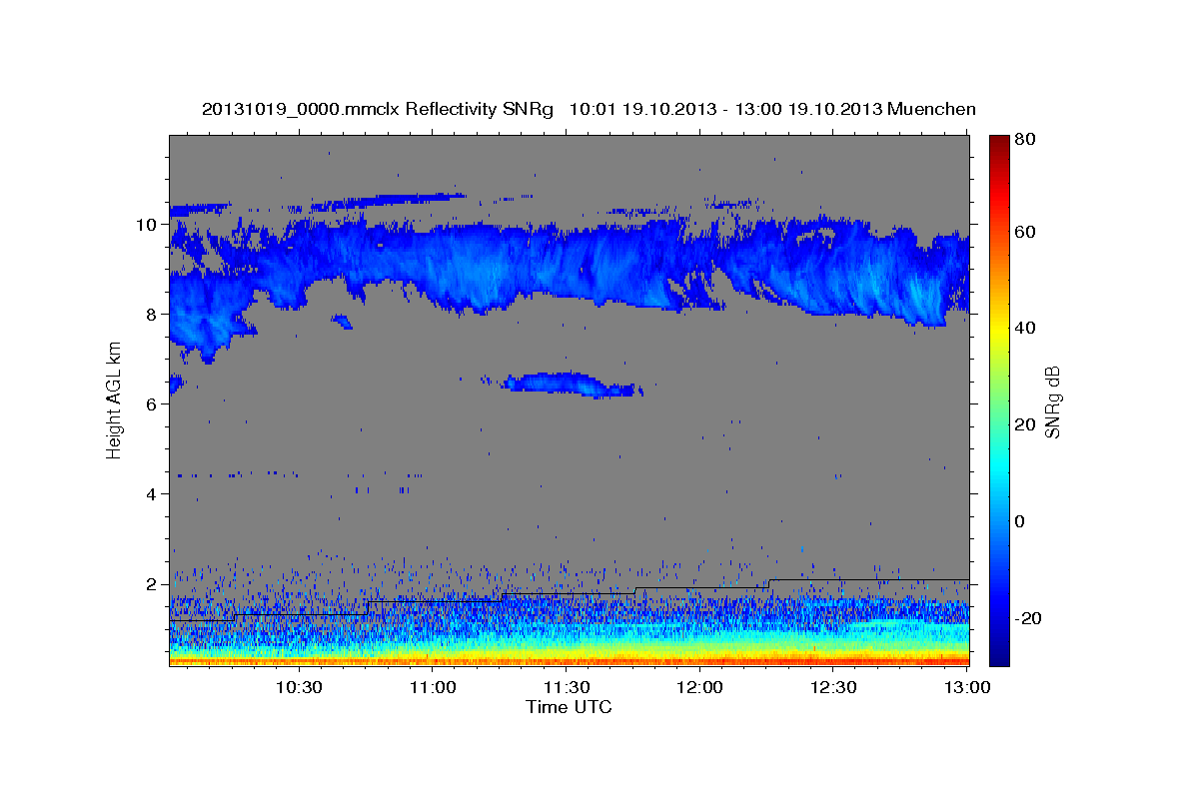Click the colorbar value 80

click(1027, 140)
